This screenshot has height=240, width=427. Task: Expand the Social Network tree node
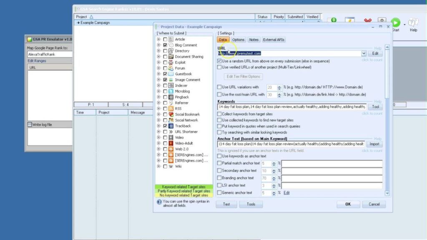(159, 120)
